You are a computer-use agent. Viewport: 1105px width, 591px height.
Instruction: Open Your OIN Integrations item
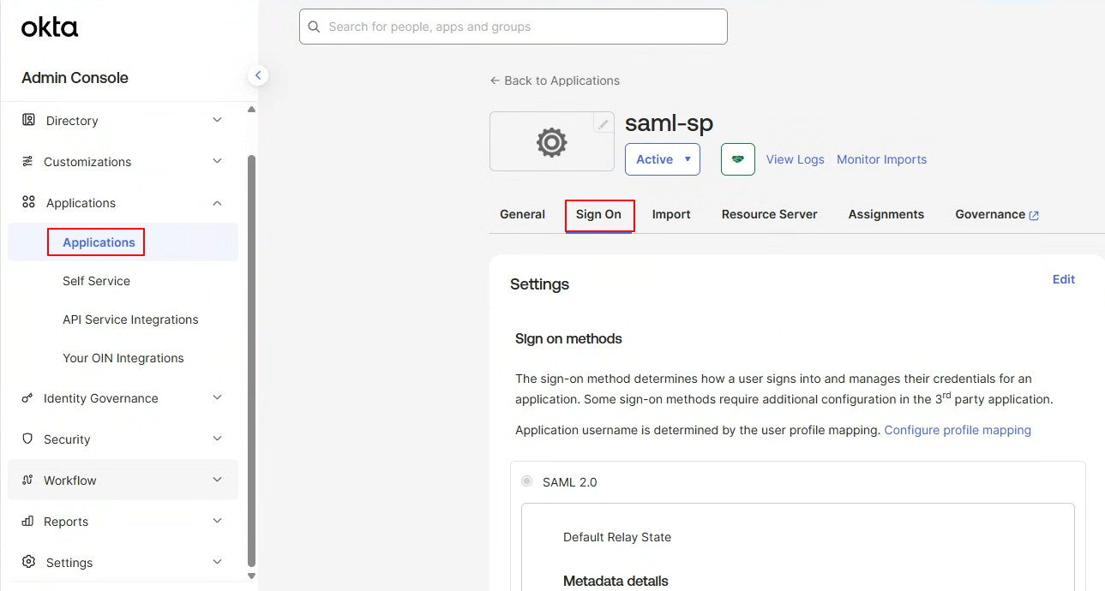click(x=123, y=358)
